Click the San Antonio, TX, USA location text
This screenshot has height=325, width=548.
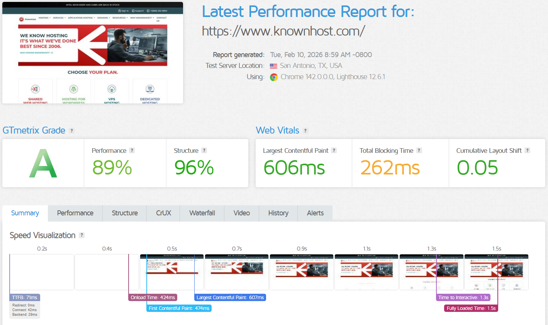(311, 66)
